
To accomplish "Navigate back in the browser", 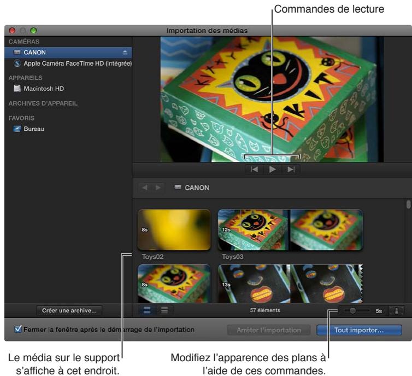I will pos(145,188).
